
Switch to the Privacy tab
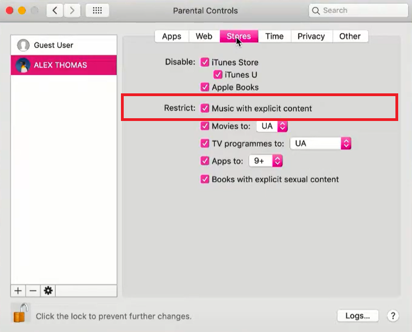pyautogui.click(x=311, y=36)
